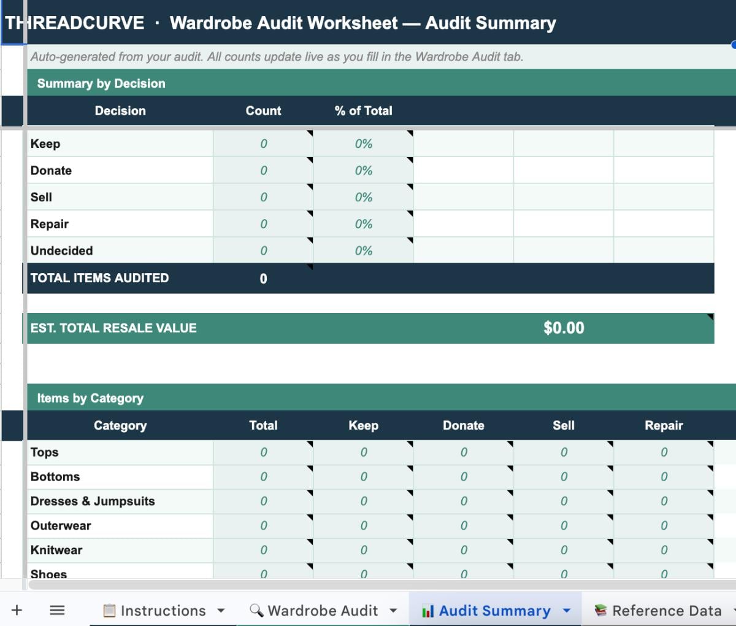Image resolution: width=736 pixels, height=626 pixels.
Task: Add a new sheet using the plus icon
Action: (x=17, y=610)
